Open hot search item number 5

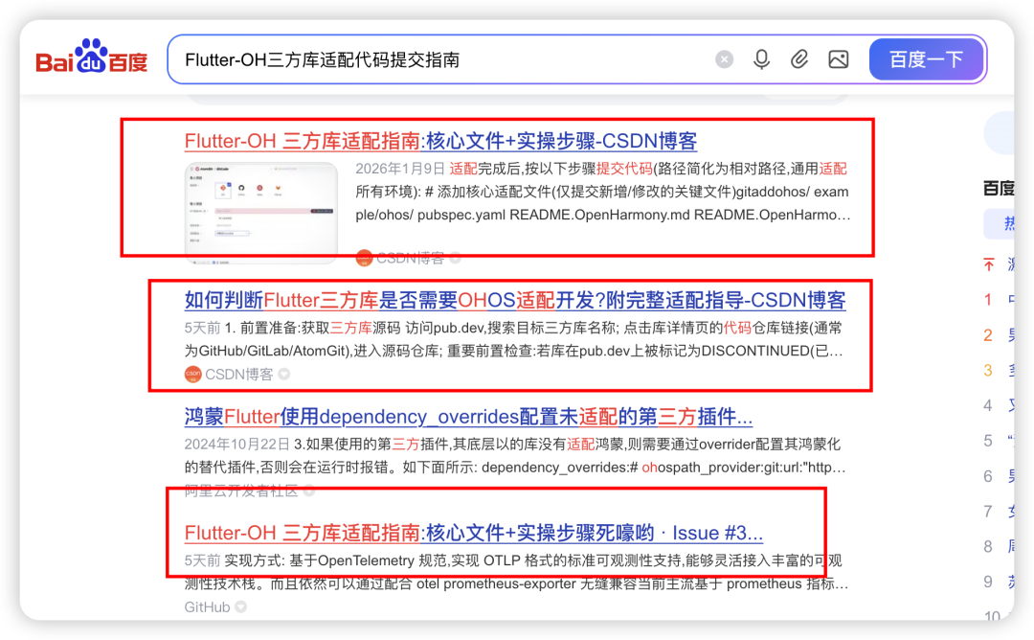point(999,440)
